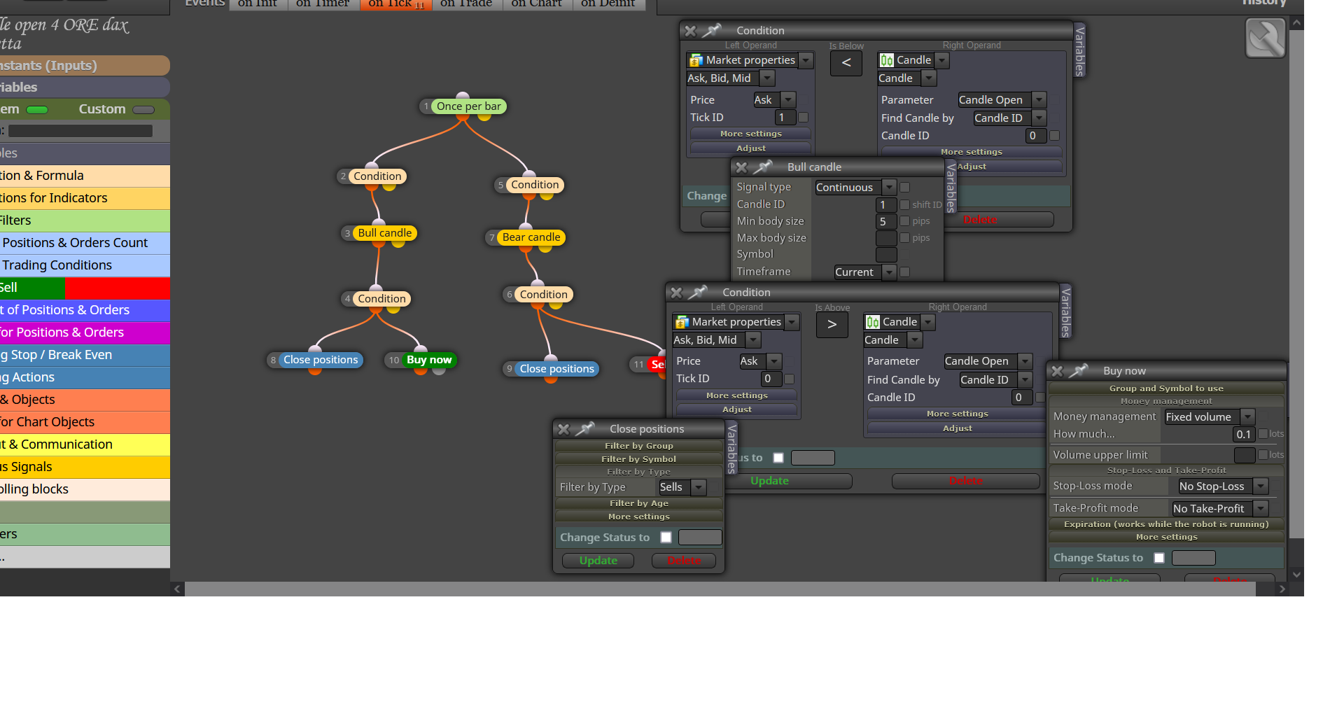1344x721 pixels.
Task: Click the horizontal scrollbar at canvas bottom
Action: (x=720, y=589)
